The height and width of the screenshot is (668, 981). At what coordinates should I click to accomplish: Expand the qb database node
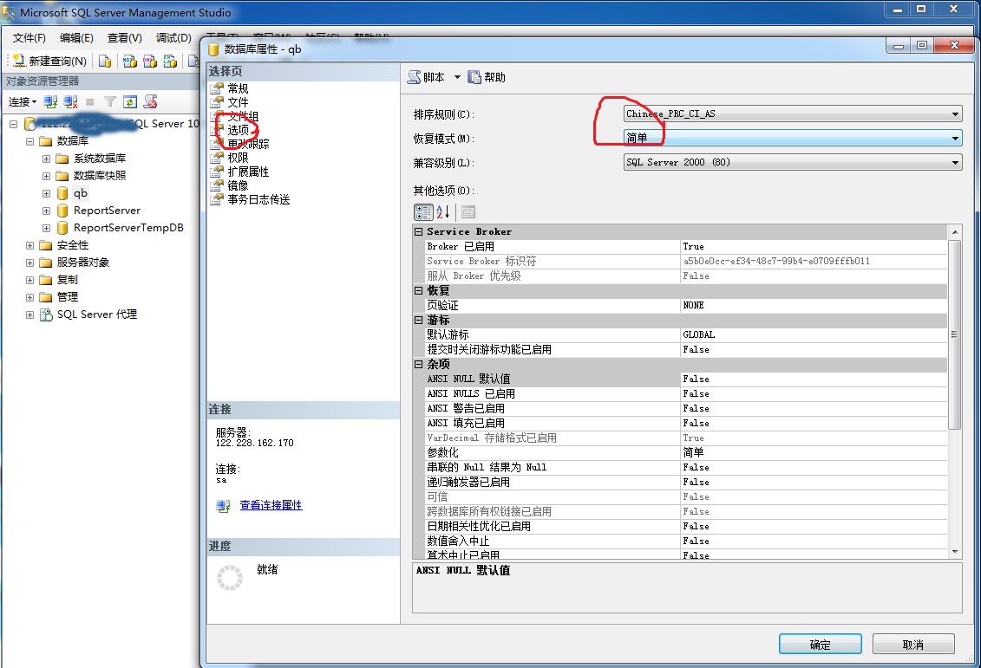pos(46,194)
